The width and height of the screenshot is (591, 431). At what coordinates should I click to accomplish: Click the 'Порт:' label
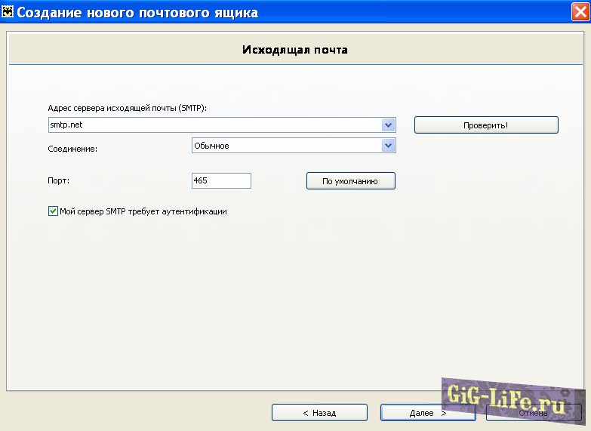[x=58, y=181]
